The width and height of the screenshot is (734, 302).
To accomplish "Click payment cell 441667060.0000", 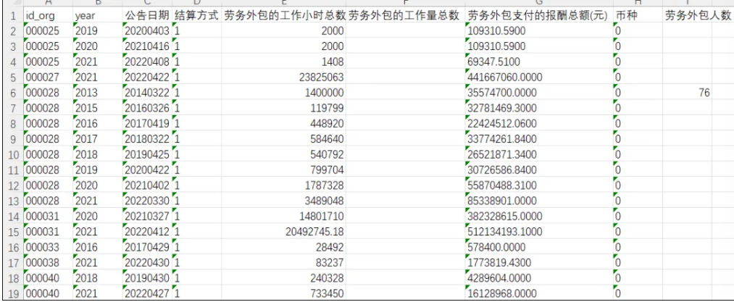I will [539, 77].
